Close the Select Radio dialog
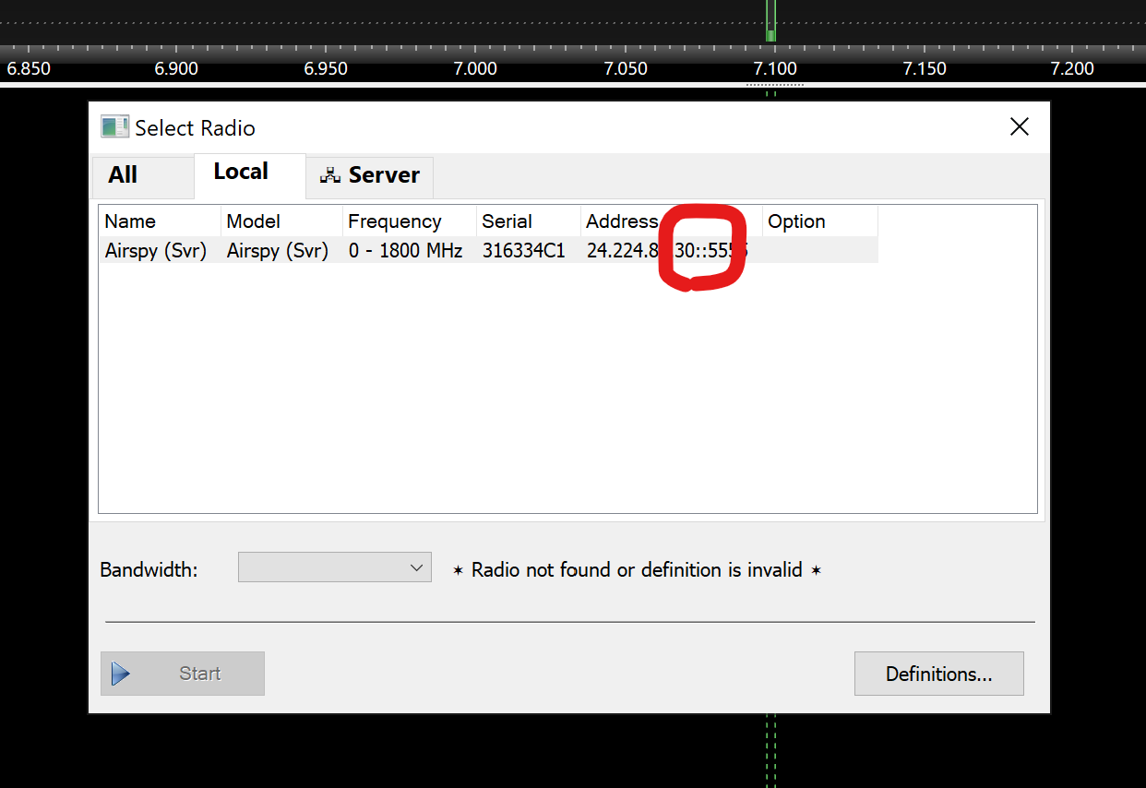This screenshot has height=788, width=1146. (x=1019, y=127)
